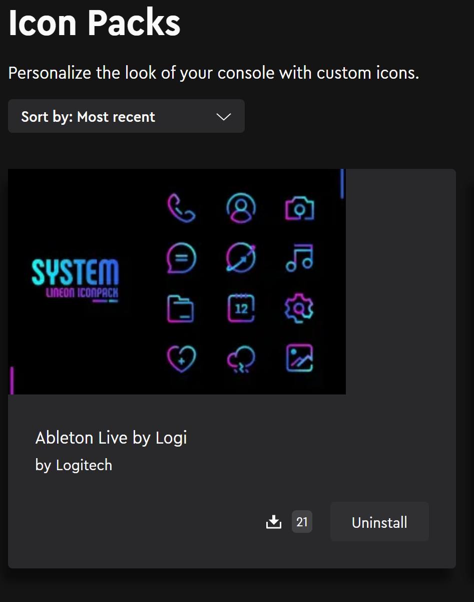The image size is (474, 602).
Task: Open the Ableton Live by Logi title
Action: (111, 438)
